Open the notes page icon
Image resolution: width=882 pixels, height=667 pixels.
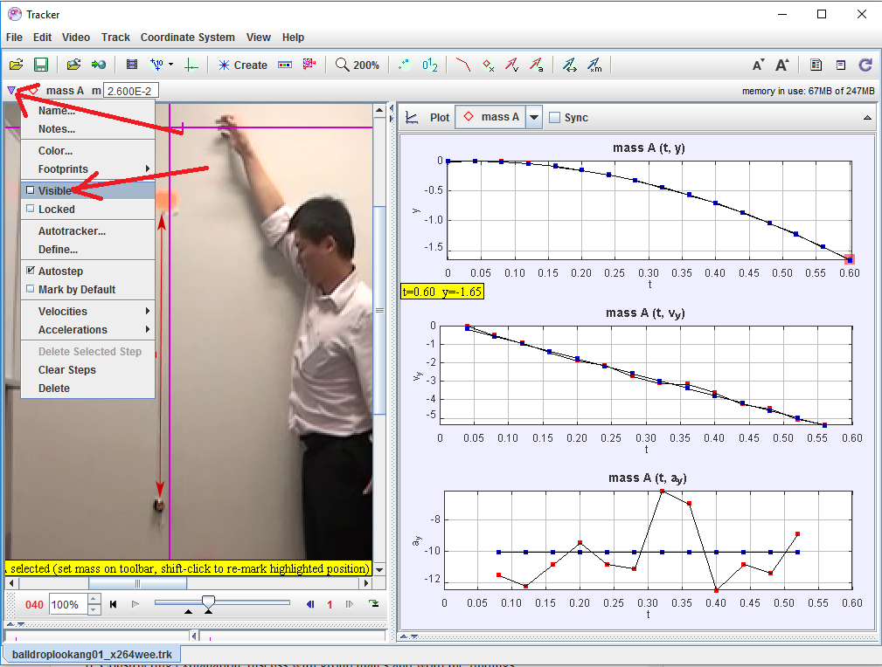816,65
